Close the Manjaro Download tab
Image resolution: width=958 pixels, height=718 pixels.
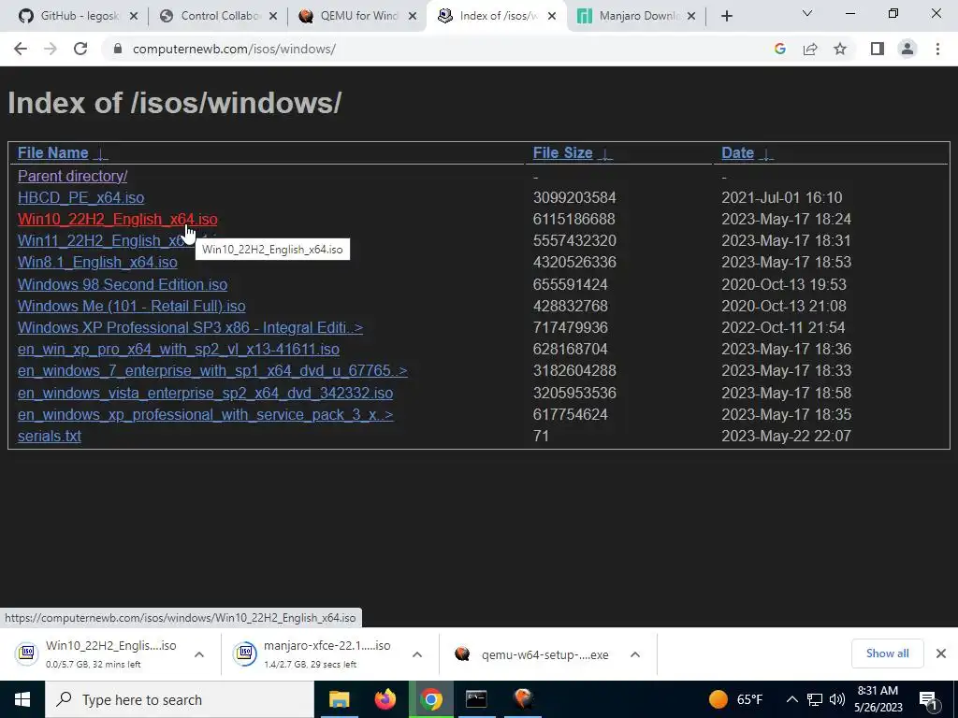tap(691, 17)
